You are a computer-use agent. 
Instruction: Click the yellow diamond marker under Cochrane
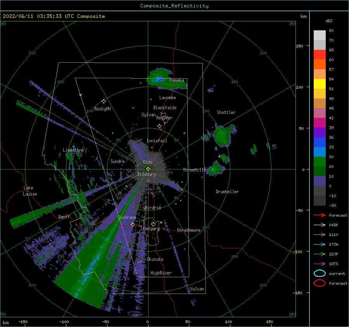click(133, 224)
